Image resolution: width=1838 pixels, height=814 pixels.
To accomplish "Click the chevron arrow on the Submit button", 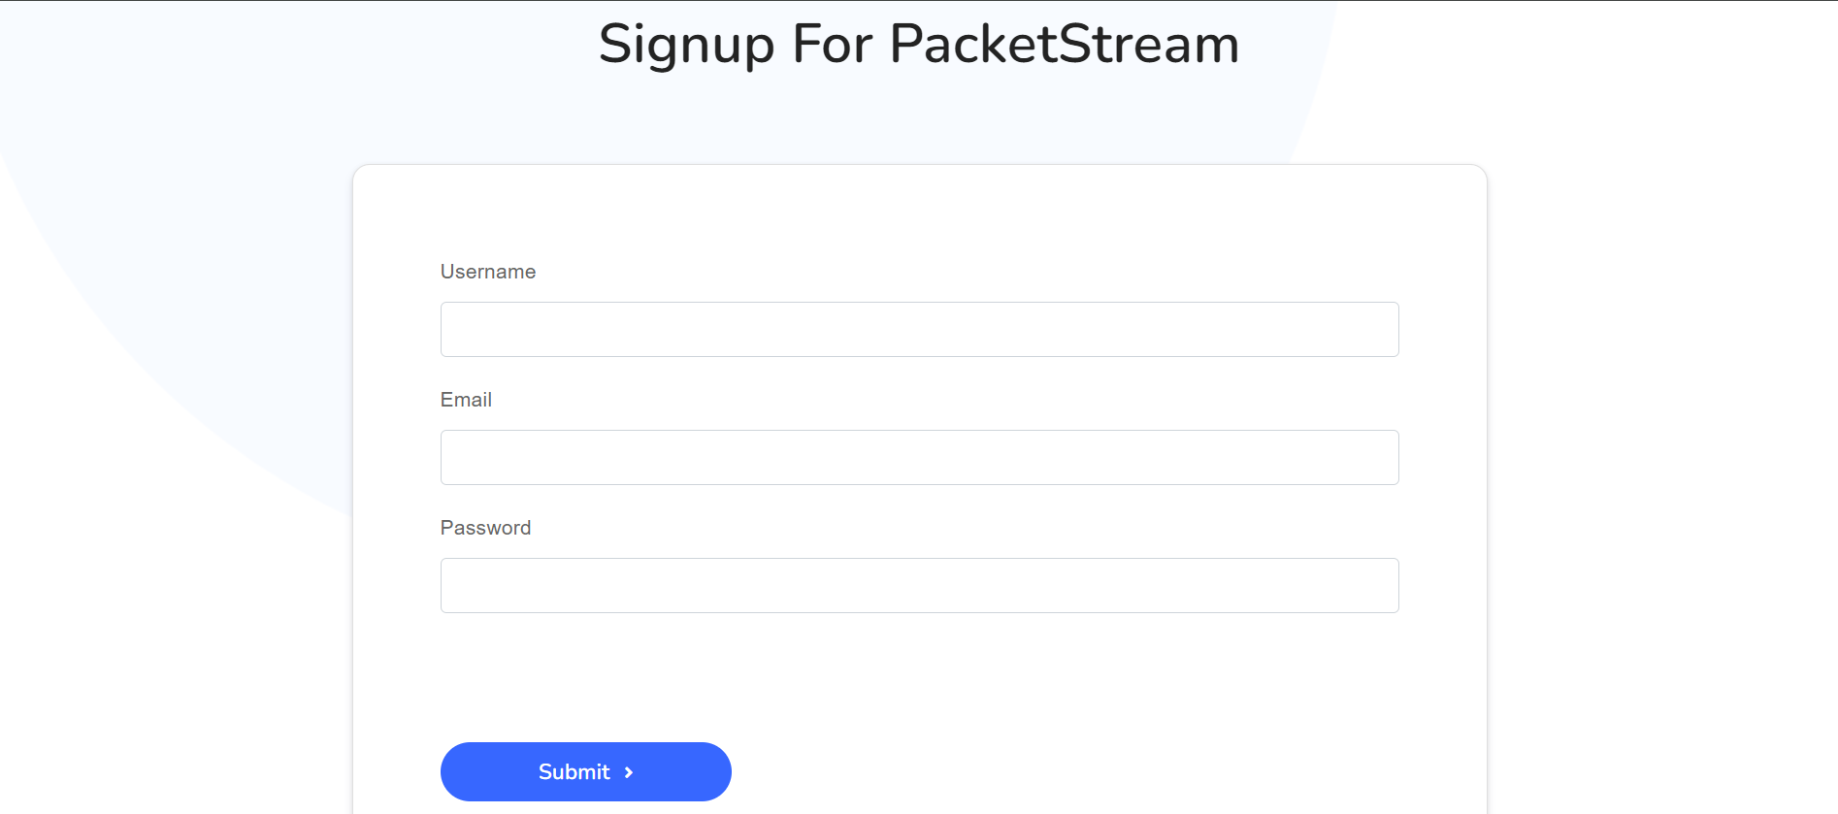I will (629, 771).
